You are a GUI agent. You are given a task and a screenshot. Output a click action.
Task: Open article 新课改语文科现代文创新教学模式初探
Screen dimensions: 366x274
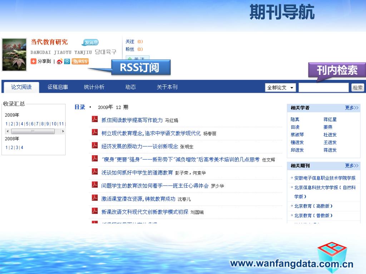(x=145, y=212)
